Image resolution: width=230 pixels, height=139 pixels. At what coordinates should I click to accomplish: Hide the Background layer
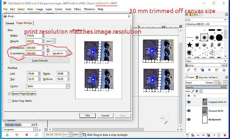coord(189,119)
